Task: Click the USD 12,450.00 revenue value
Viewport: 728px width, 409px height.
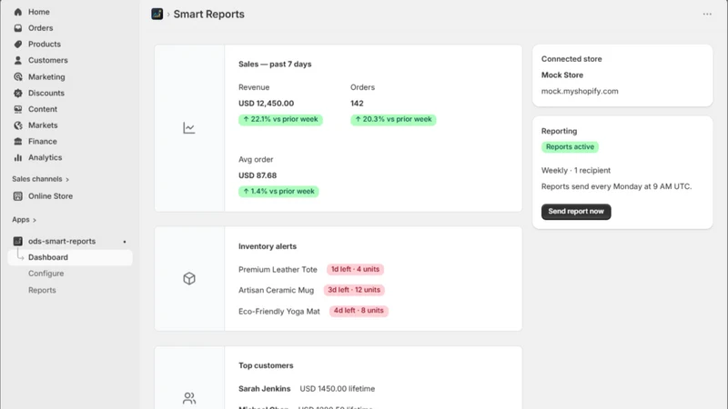Action: 266,104
